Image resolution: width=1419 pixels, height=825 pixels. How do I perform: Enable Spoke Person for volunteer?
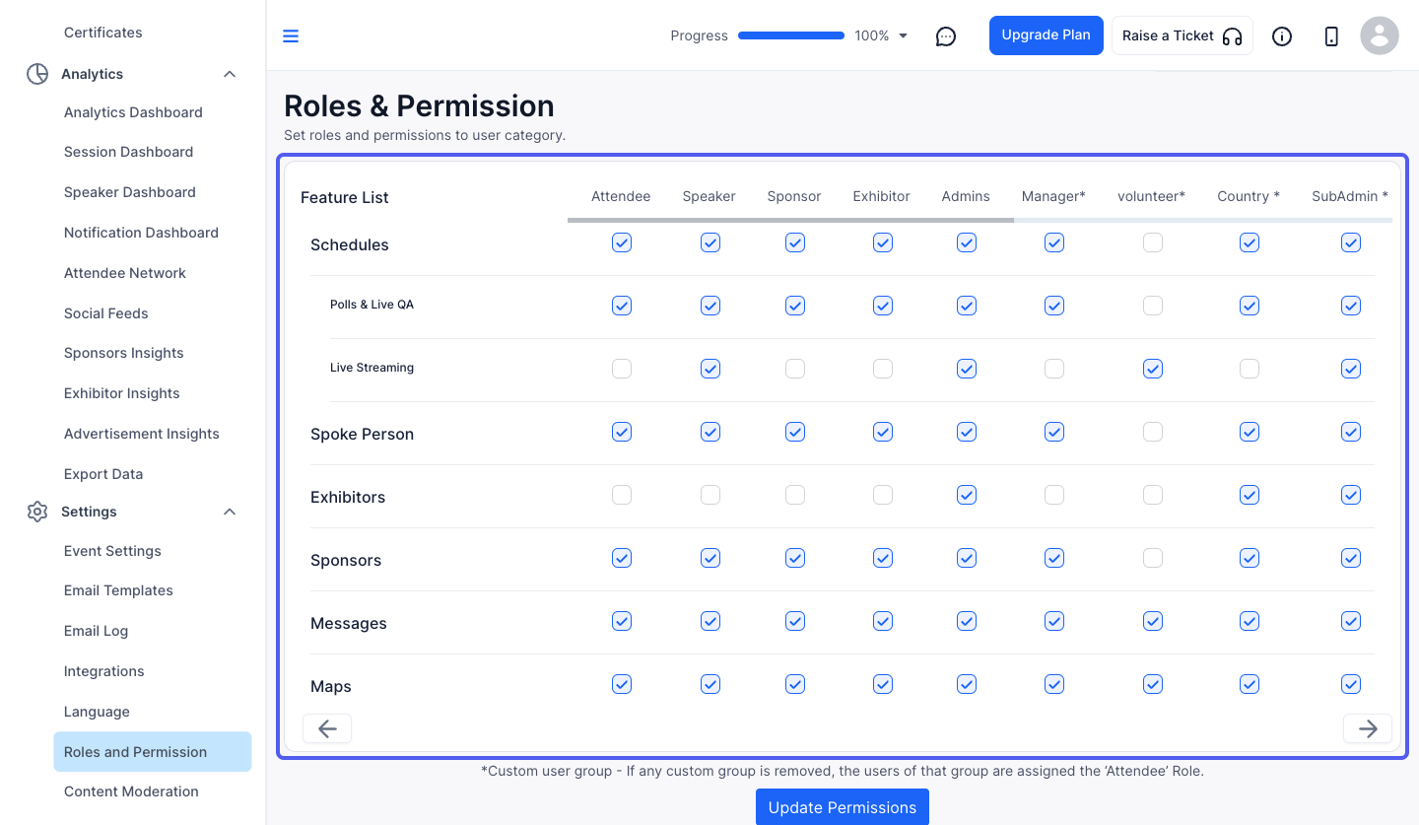(1153, 432)
